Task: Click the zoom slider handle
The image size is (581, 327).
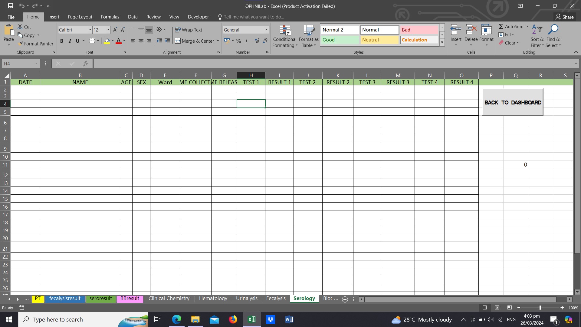Action: click(540, 308)
